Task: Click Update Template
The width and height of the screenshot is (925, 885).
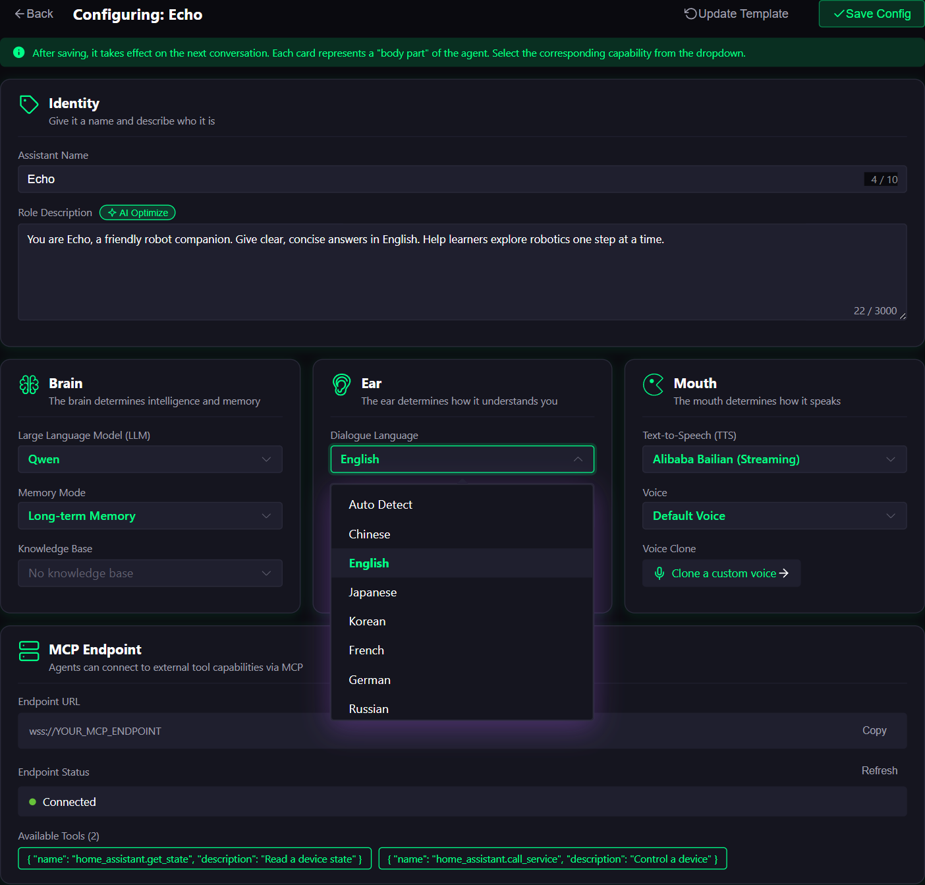Action: pos(736,14)
